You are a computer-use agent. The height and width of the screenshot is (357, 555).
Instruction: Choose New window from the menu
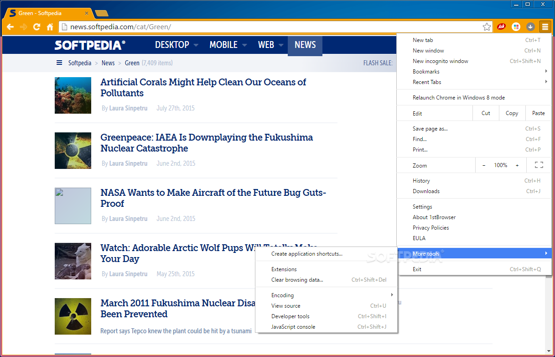474,51
